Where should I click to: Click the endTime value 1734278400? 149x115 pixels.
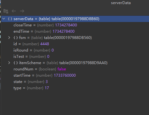click(63, 31)
